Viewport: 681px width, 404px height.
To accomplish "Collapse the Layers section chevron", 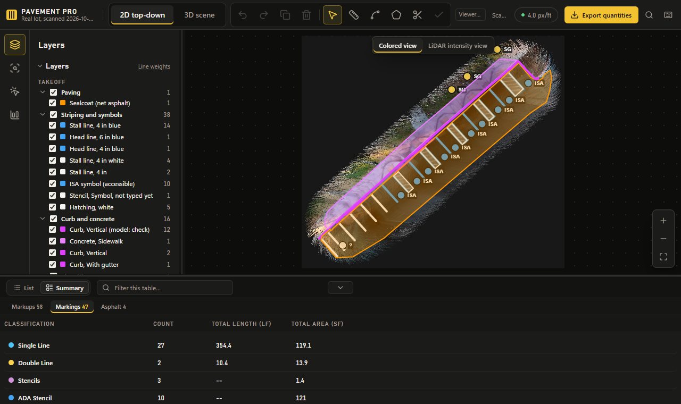I will [40, 66].
